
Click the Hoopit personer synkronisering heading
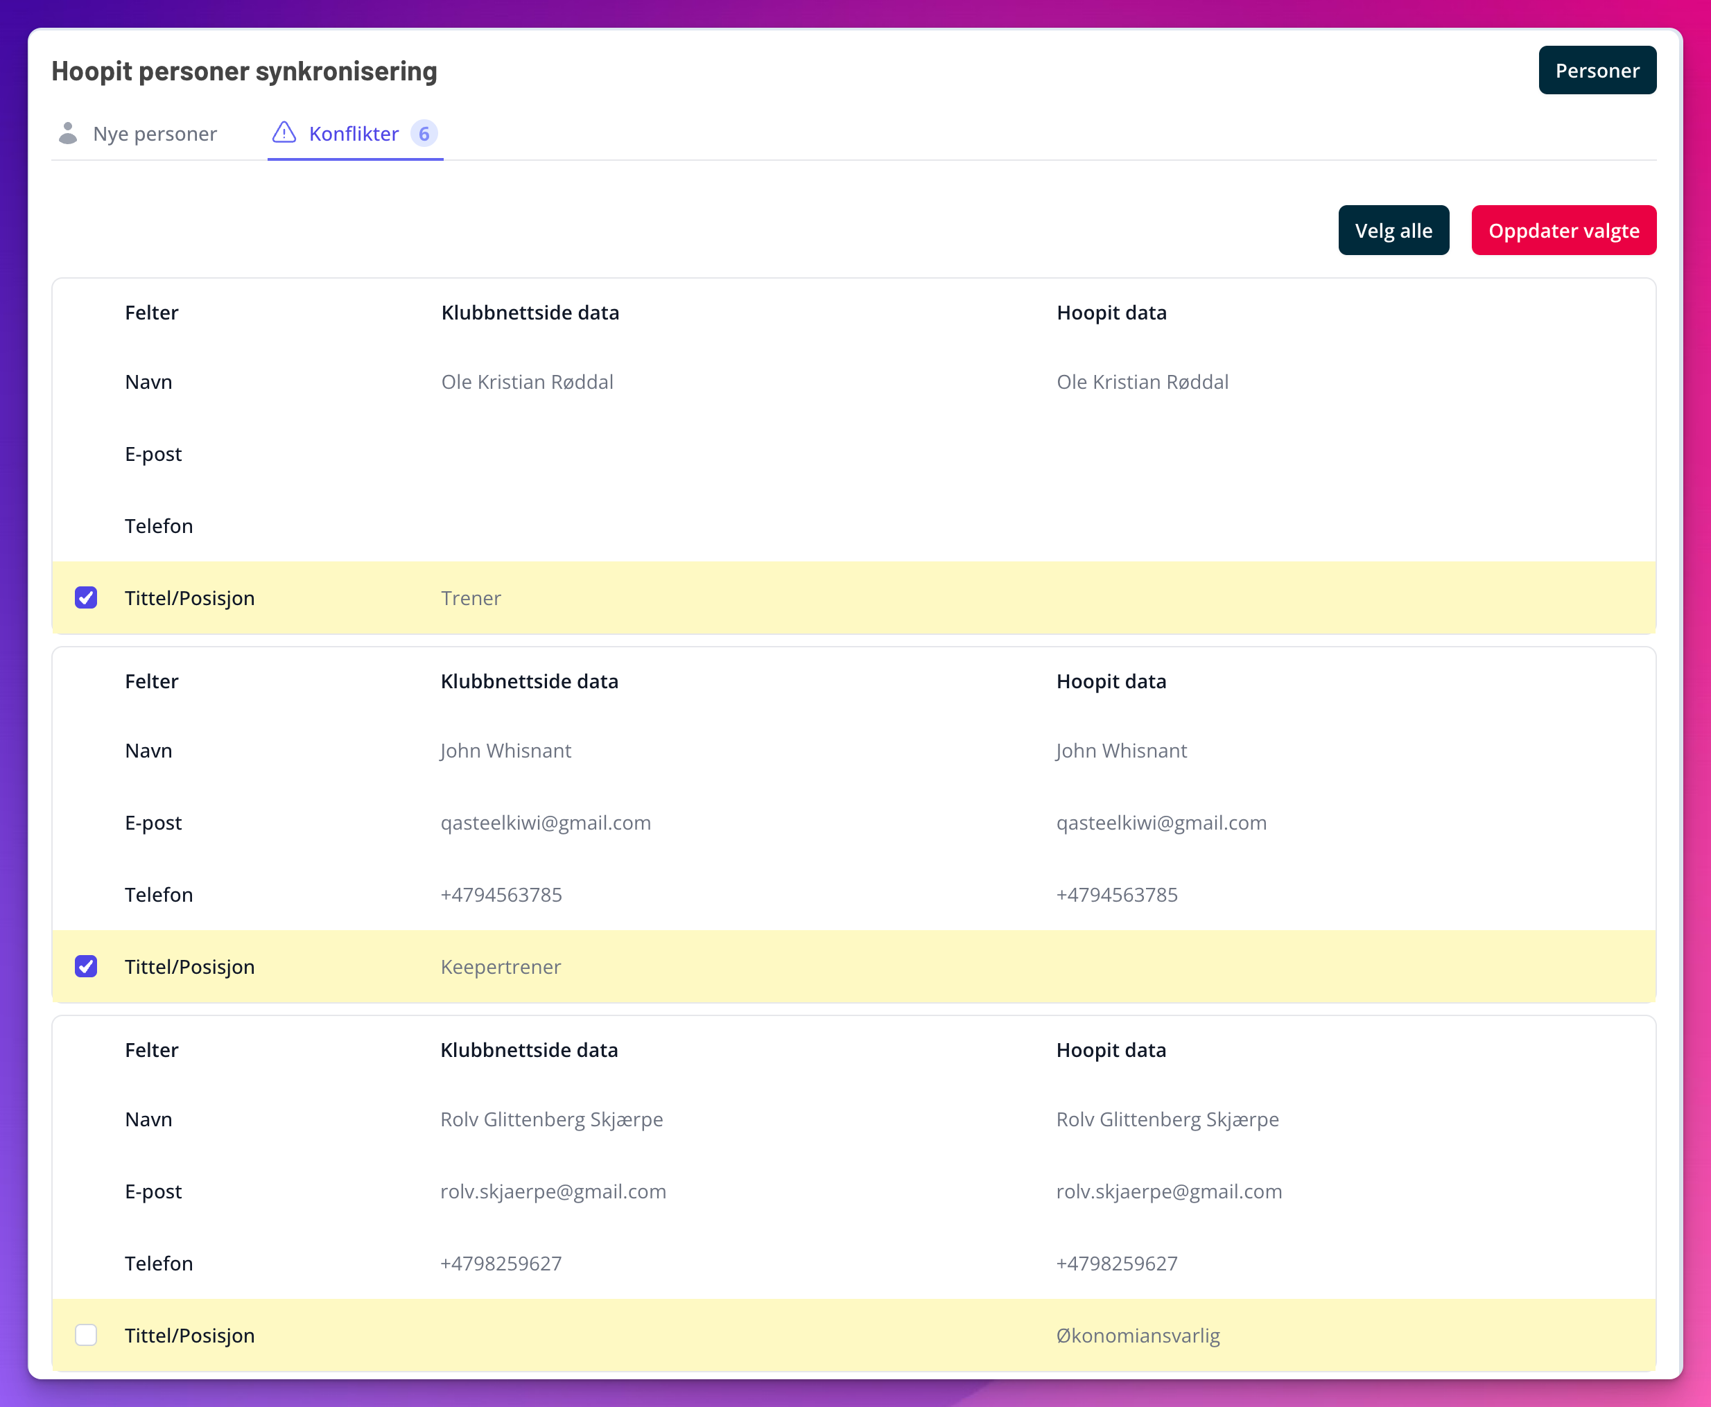tap(244, 71)
